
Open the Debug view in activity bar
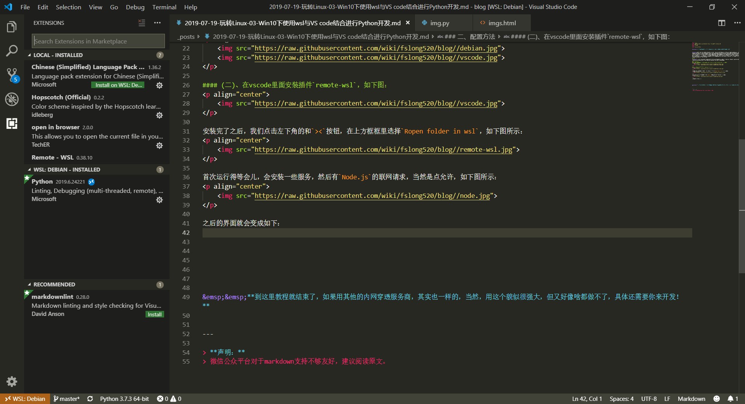coord(12,99)
